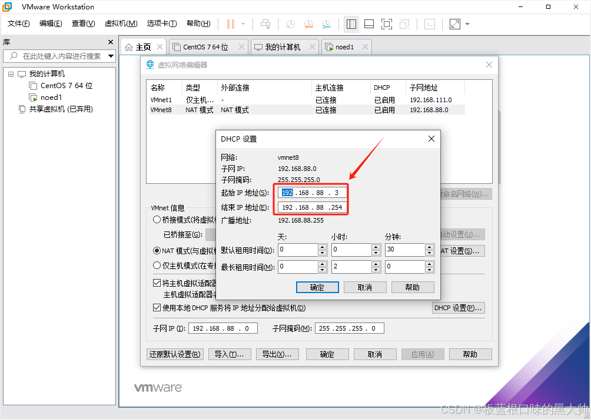Decrease 默认租用时间 hours stepper down arrow
Screen dimensions: 591x420
pos(376,253)
